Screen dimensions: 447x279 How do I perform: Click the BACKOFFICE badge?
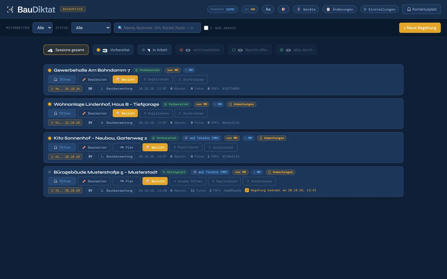tap(73, 9)
